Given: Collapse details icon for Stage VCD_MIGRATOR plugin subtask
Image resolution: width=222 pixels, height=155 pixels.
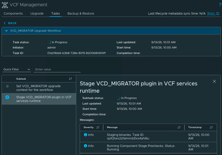Looking at the screenshot, I should [x=7, y=97].
